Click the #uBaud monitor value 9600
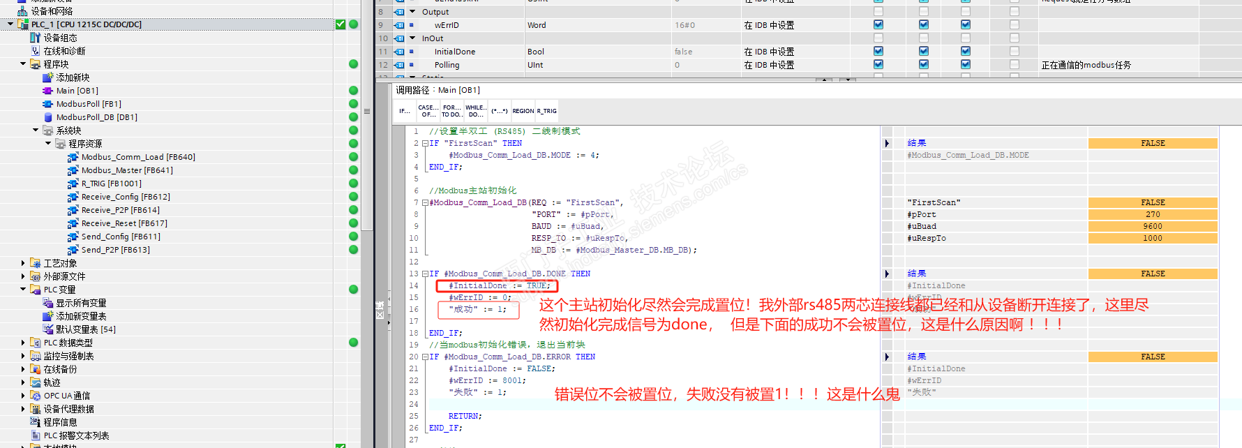 click(x=1153, y=226)
